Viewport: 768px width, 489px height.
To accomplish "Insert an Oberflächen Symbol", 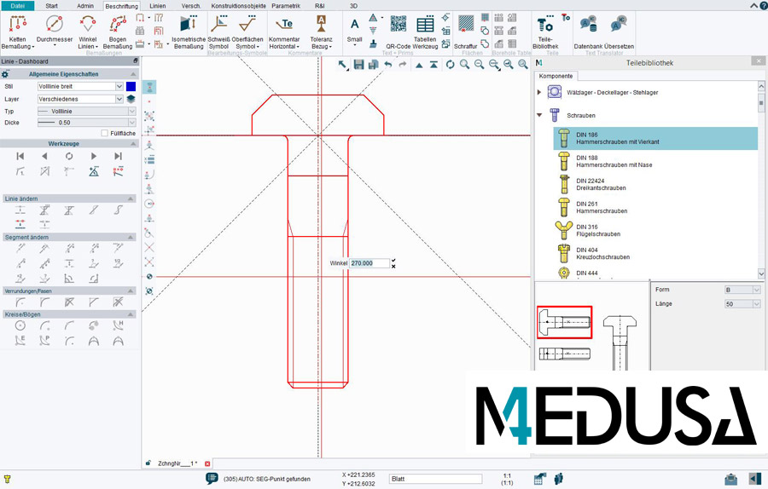I will tap(247, 32).
